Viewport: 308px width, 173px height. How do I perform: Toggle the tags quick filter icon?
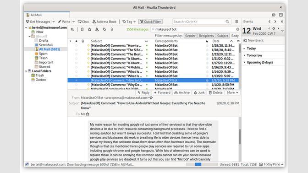(104, 29)
